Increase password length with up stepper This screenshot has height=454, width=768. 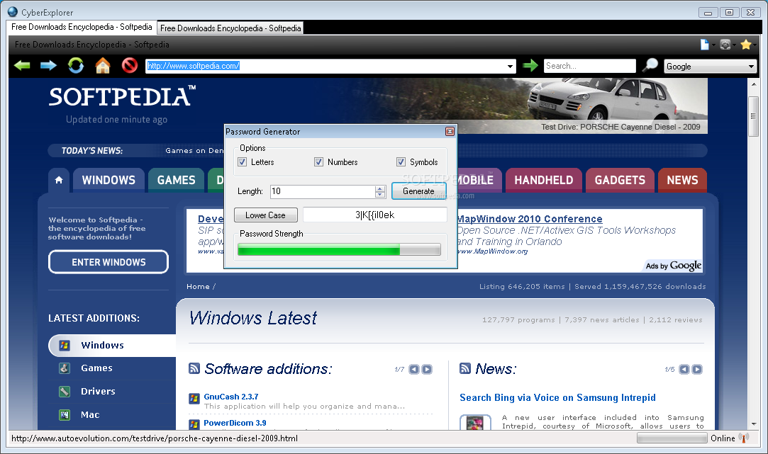[x=380, y=188]
